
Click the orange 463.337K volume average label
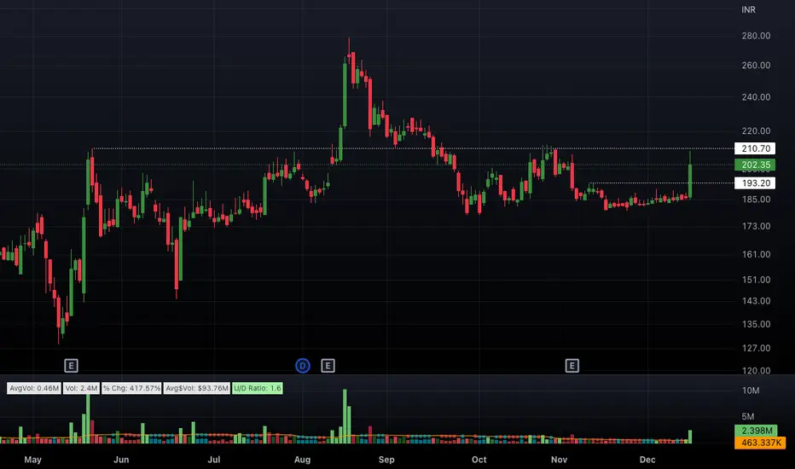[761, 443]
